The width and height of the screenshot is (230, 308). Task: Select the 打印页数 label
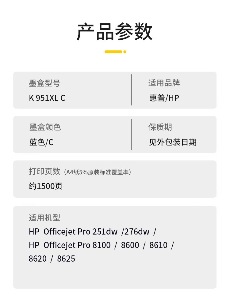coord(44,172)
